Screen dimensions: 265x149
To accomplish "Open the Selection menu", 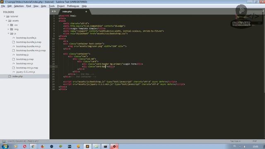I will (x=19, y=6).
